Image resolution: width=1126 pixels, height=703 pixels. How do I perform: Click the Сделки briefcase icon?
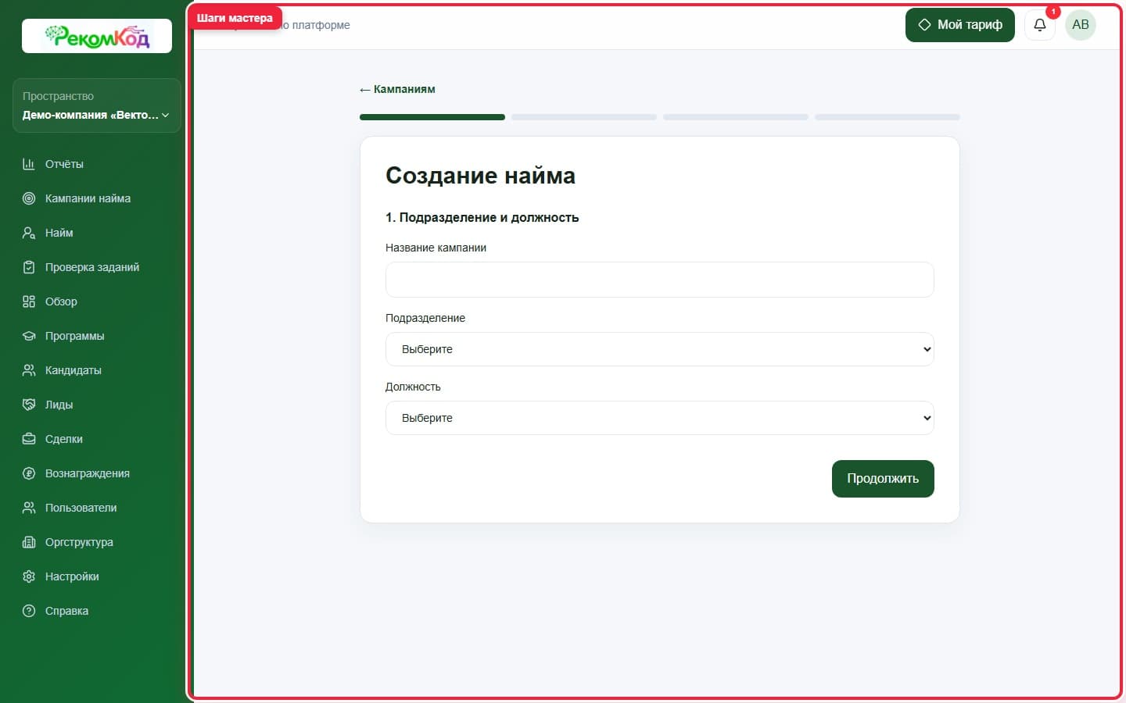(29, 439)
